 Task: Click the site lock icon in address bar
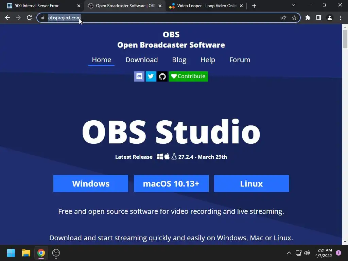[x=43, y=18]
